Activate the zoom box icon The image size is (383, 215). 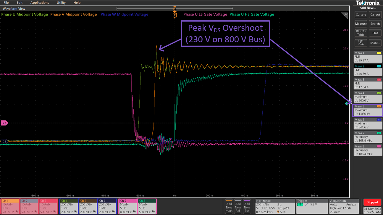[x=361, y=43]
